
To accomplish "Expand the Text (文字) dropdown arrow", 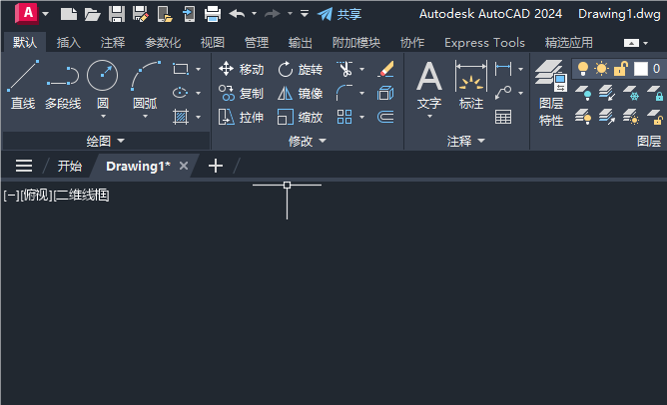I will (x=429, y=117).
